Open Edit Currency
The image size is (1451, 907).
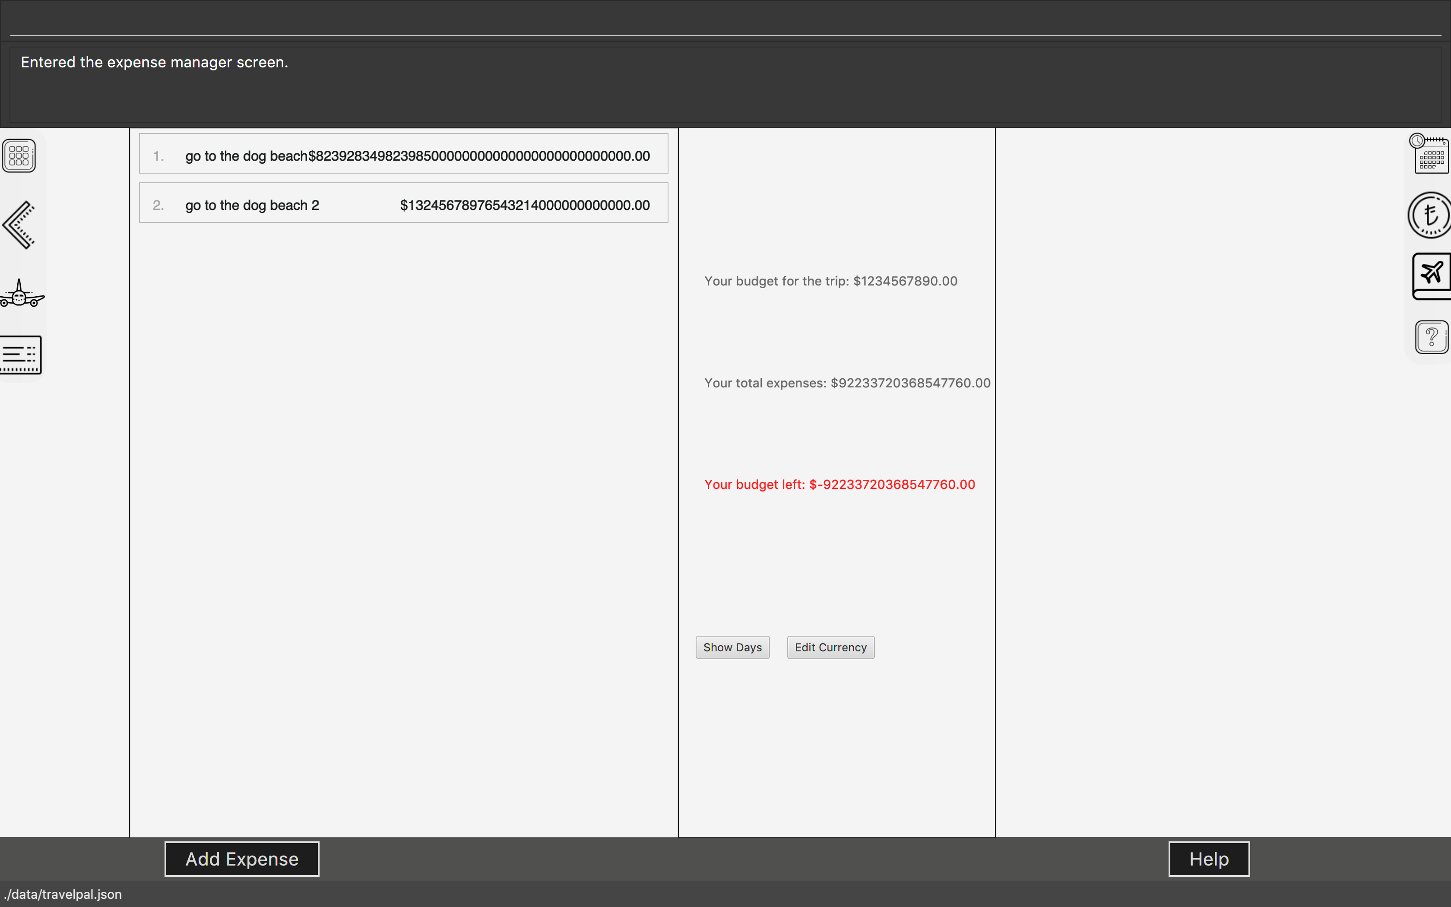(x=830, y=647)
